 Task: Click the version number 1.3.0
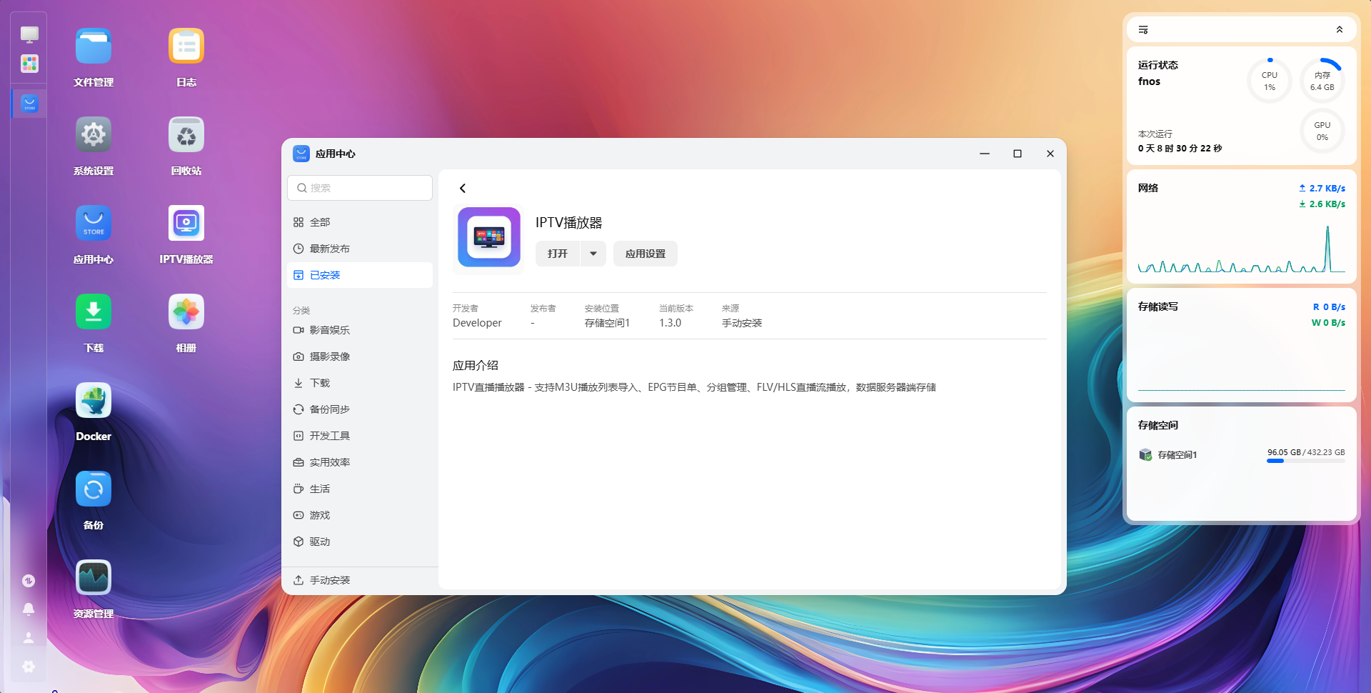point(671,323)
